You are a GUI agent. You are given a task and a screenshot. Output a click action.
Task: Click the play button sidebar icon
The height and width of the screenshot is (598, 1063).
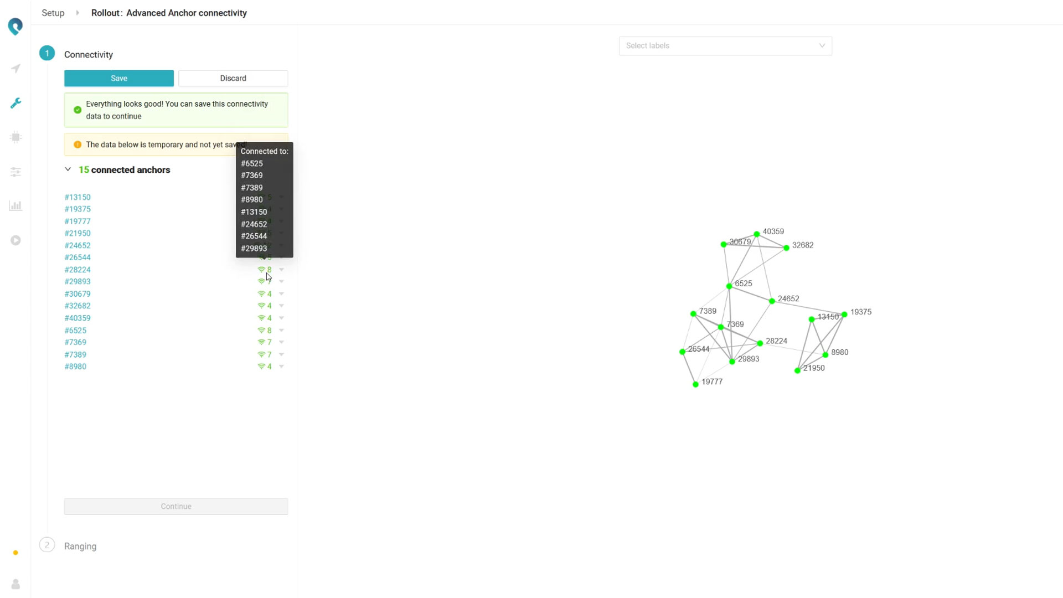(16, 240)
